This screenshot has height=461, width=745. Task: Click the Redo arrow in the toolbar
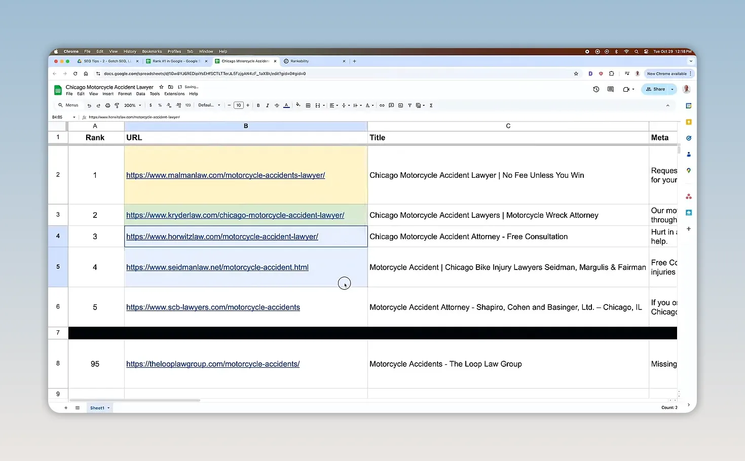pos(98,105)
